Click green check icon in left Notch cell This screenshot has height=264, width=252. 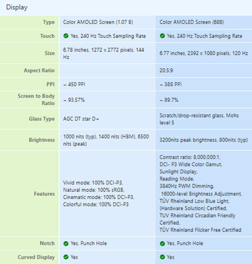click(x=66, y=243)
